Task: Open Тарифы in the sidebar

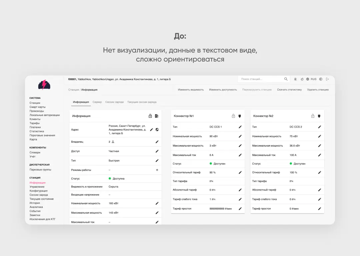Action: [x=34, y=123]
